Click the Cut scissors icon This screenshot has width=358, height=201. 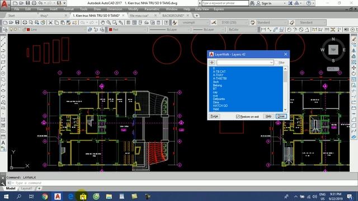(50, 22)
